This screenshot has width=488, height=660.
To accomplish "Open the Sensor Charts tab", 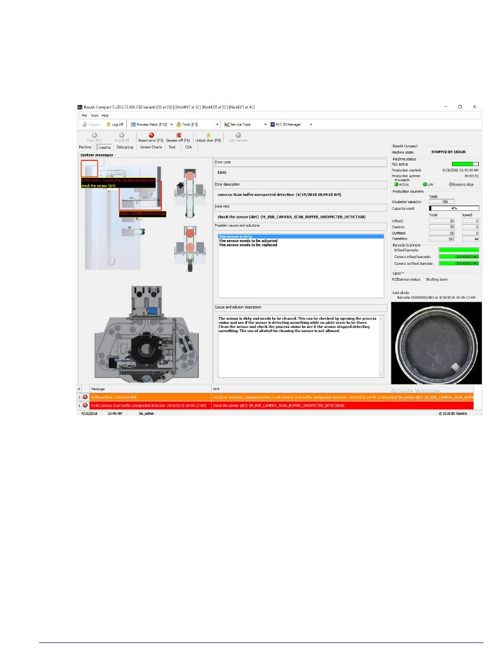I will (x=151, y=147).
